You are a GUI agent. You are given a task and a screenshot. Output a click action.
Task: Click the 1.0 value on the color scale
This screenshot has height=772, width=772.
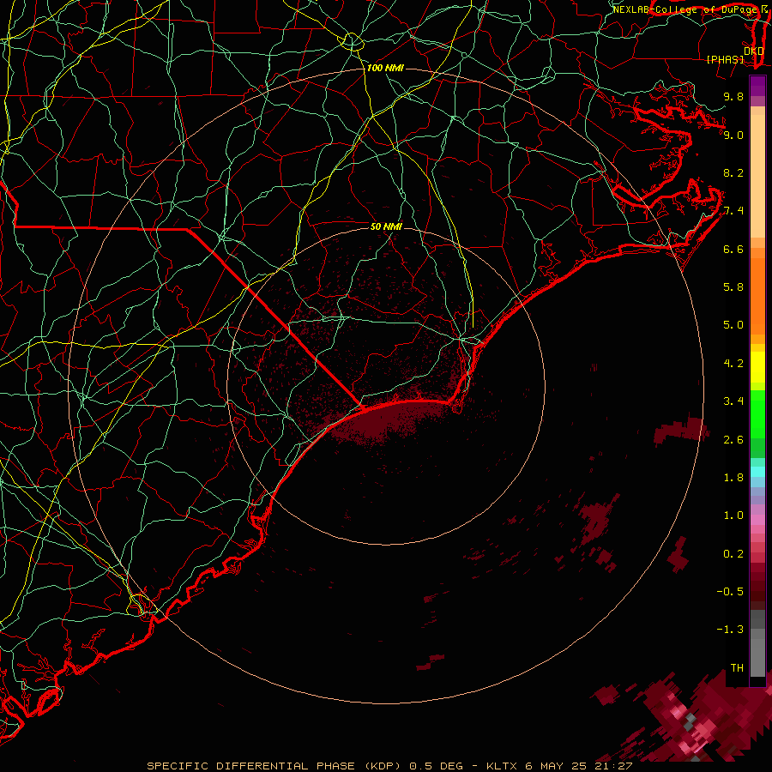point(733,516)
